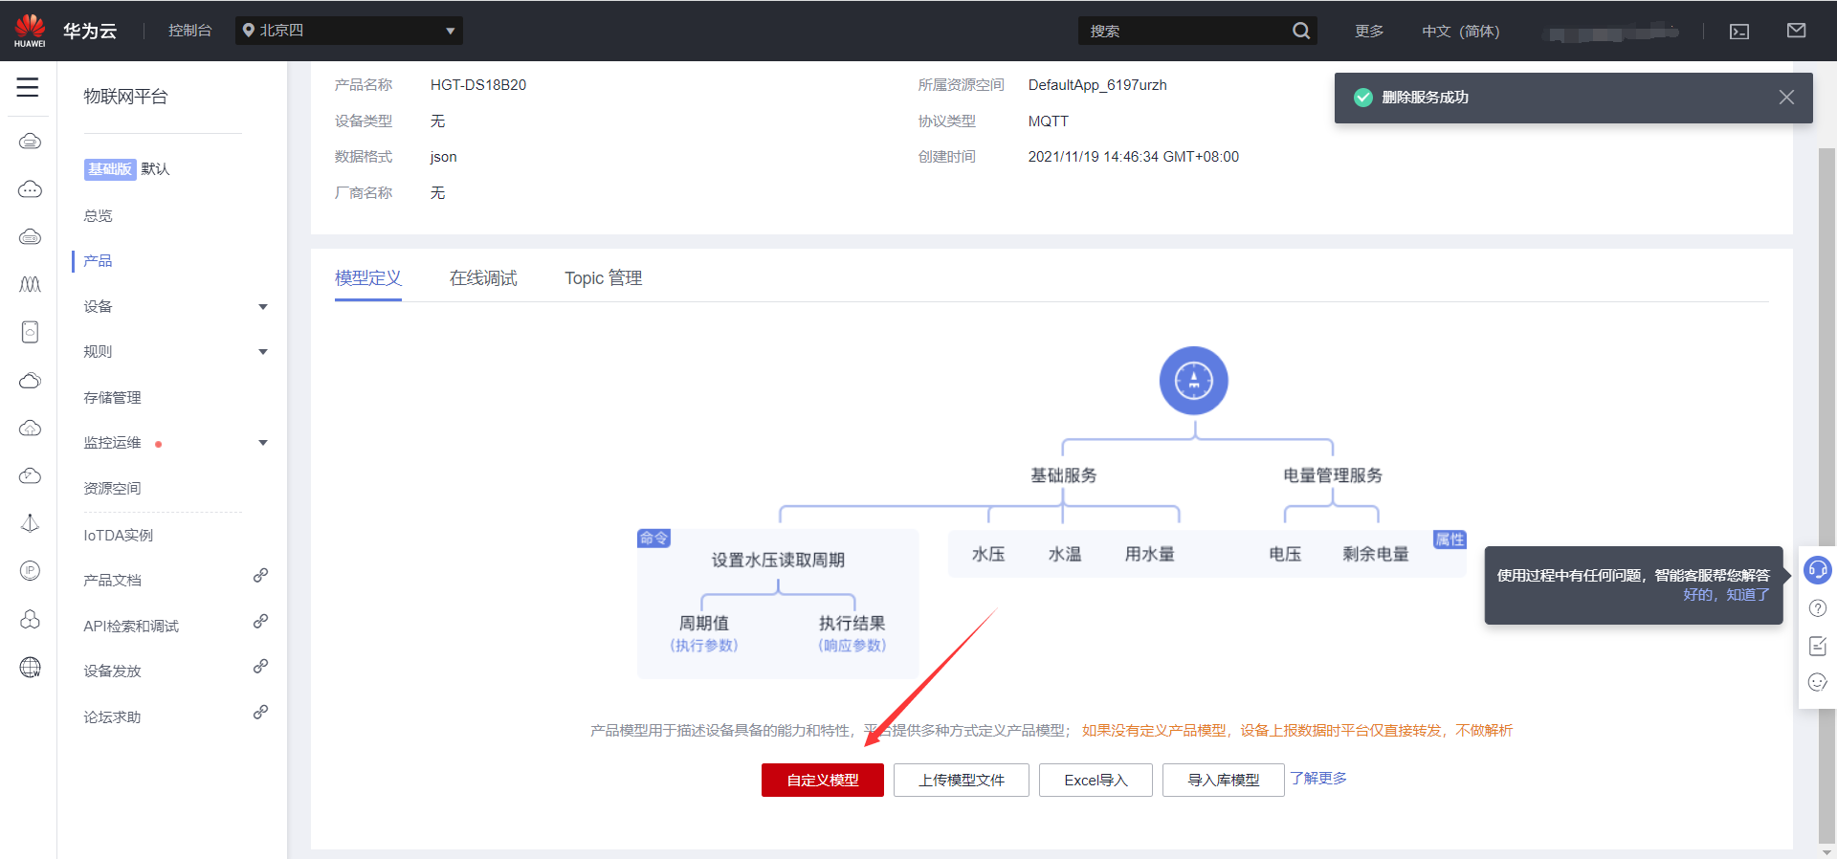Open external link icon beside 产品文档
This screenshot has height=859, width=1837.
(260, 576)
